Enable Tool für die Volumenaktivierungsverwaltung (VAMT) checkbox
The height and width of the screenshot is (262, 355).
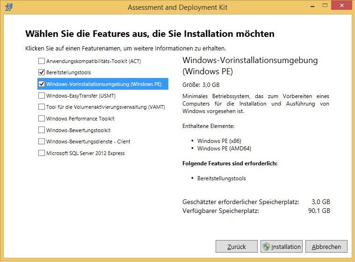tap(42, 106)
